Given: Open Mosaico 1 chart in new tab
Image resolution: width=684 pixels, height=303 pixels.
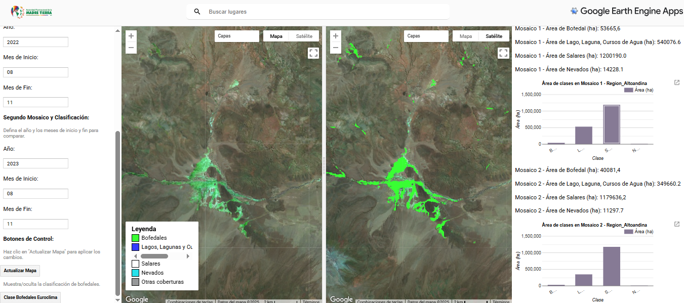Looking at the screenshot, I should pos(677,82).
